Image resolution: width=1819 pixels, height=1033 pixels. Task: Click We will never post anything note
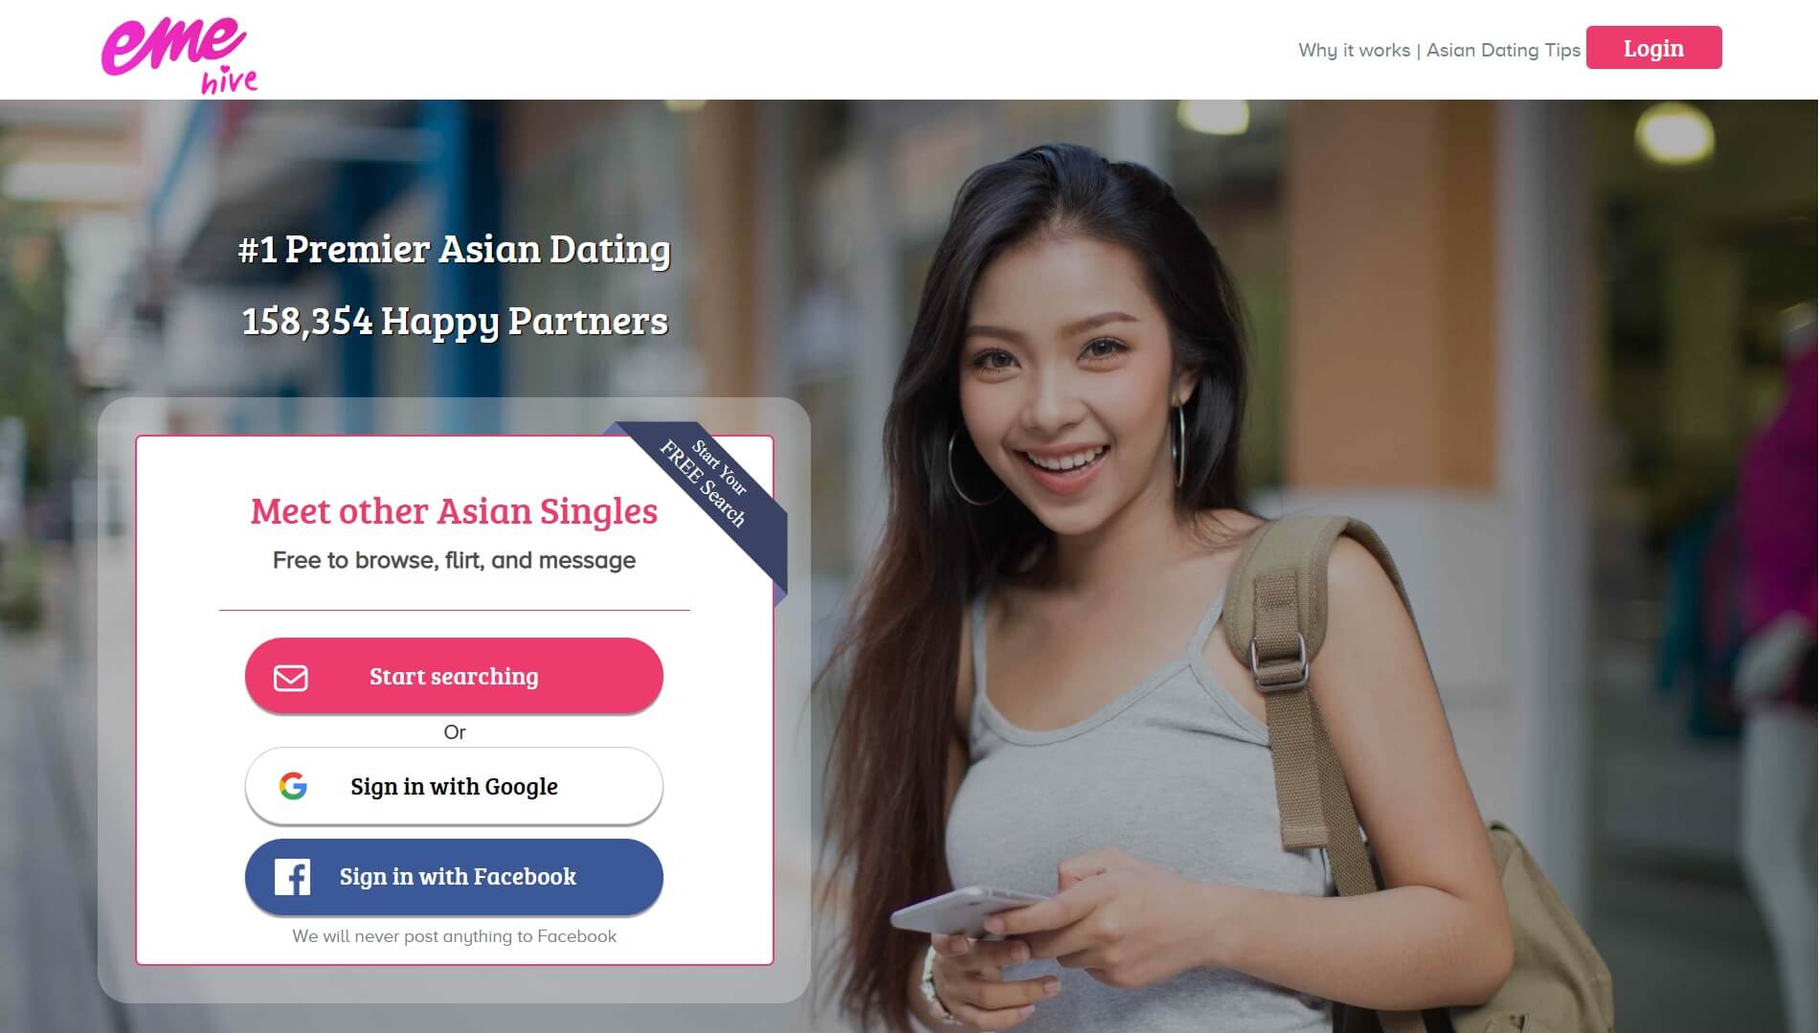coord(454,936)
